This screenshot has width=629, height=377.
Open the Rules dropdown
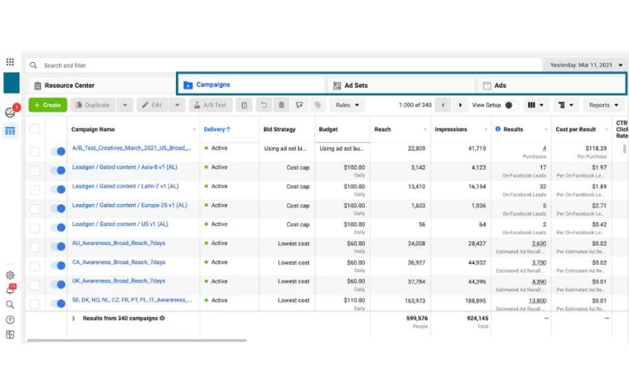[x=347, y=104]
